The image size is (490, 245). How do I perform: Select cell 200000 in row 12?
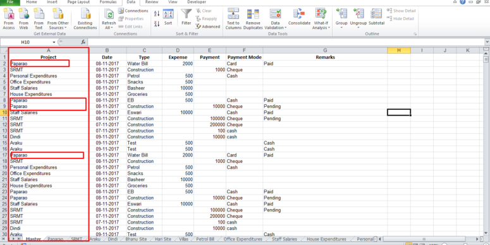point(209,124)
